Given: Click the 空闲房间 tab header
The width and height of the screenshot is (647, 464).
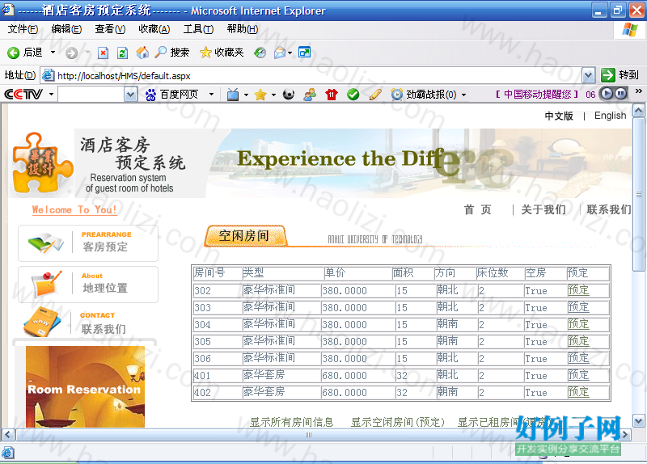Looking at the screenshot, I should coord(244,236).
